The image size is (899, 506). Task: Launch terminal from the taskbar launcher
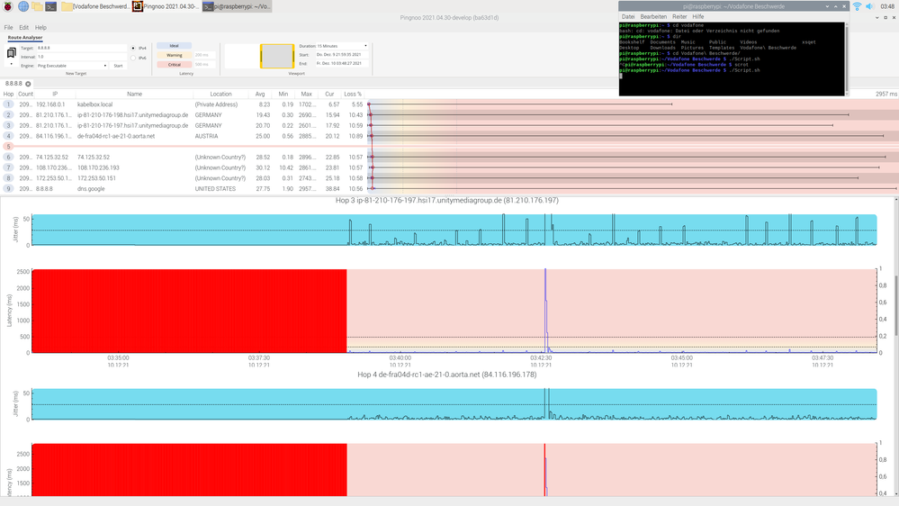tap(52, 6)
